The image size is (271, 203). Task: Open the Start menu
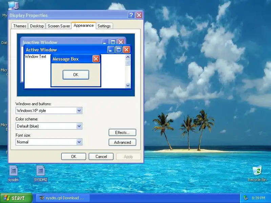(16, 198)
